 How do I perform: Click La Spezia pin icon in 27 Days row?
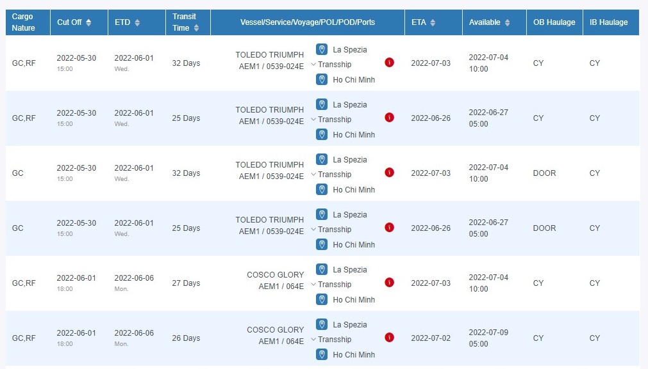tap(322, 269)
